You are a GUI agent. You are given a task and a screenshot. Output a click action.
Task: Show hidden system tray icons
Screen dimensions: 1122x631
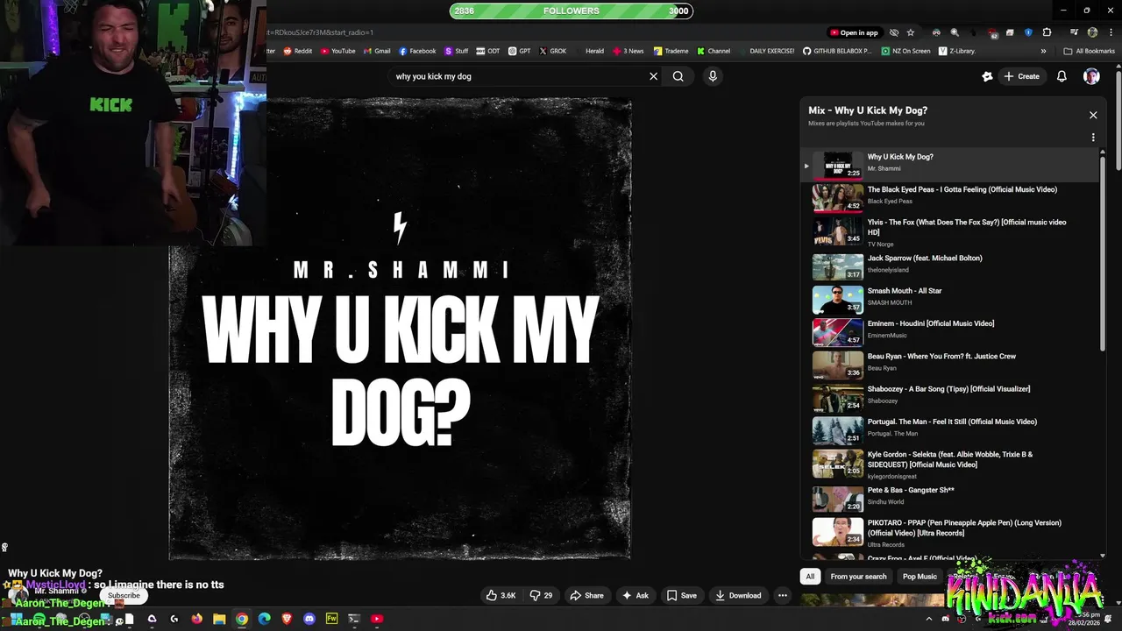(931, 619)
